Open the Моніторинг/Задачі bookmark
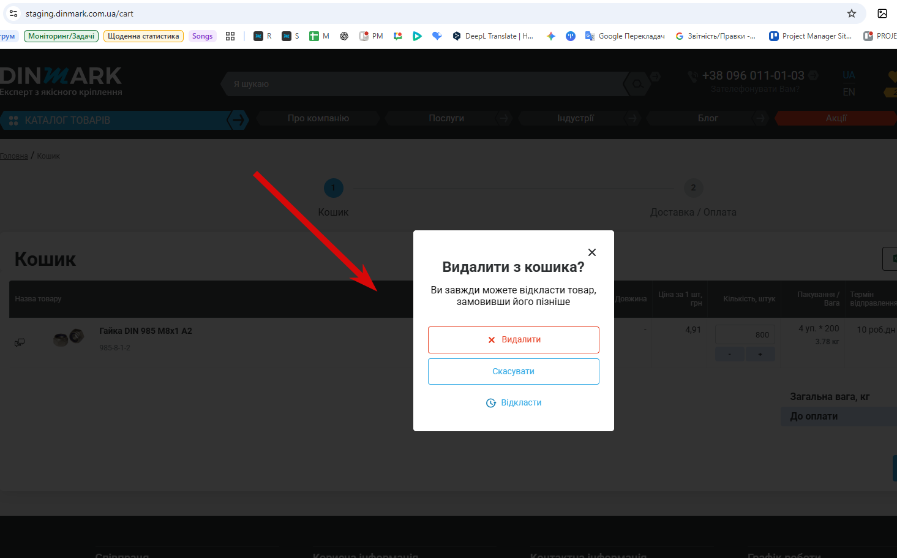 pos(61,36)
